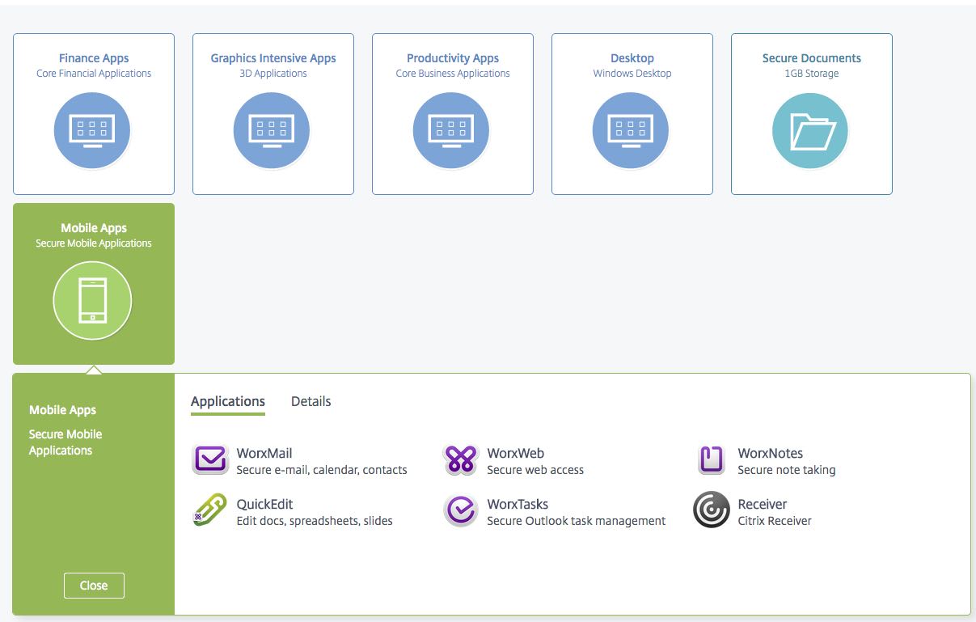Select the Productivity Apps monitor icon
Image resolution: width=976 pixels, height=622 pixels.
[451, 131]
